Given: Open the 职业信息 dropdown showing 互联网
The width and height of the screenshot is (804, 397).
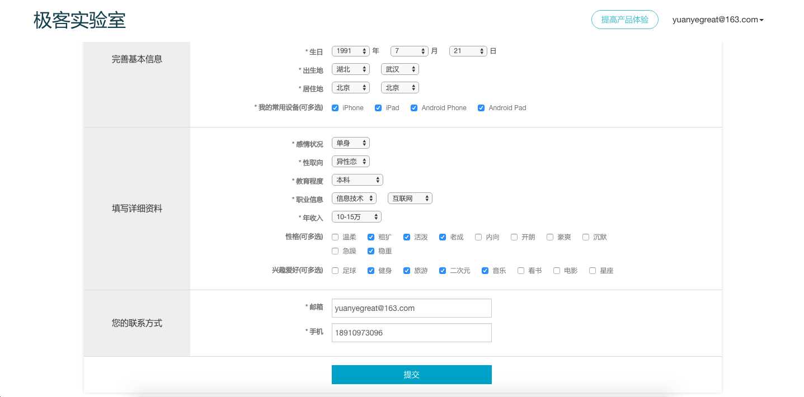Looking at the screenshot, I should [x=410, y=198].
